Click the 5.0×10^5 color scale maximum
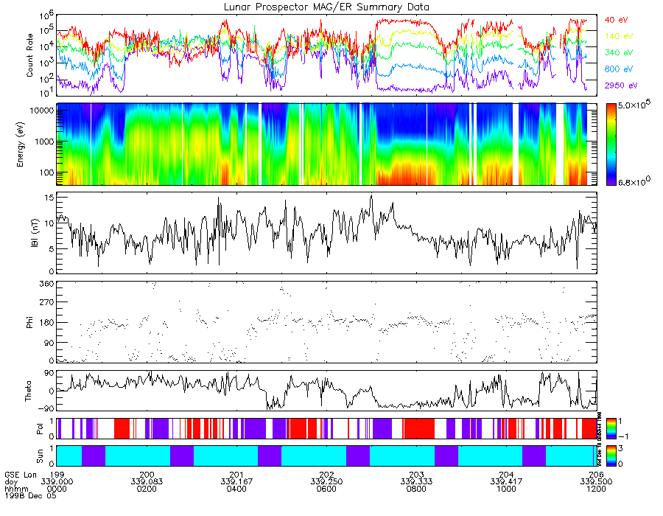The height and width of the screenshot is (516, 663). point(634,105)
